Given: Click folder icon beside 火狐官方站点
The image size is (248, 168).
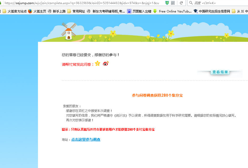Looking at the screenshot, I should pyautogui.click(x=4, y=11).
